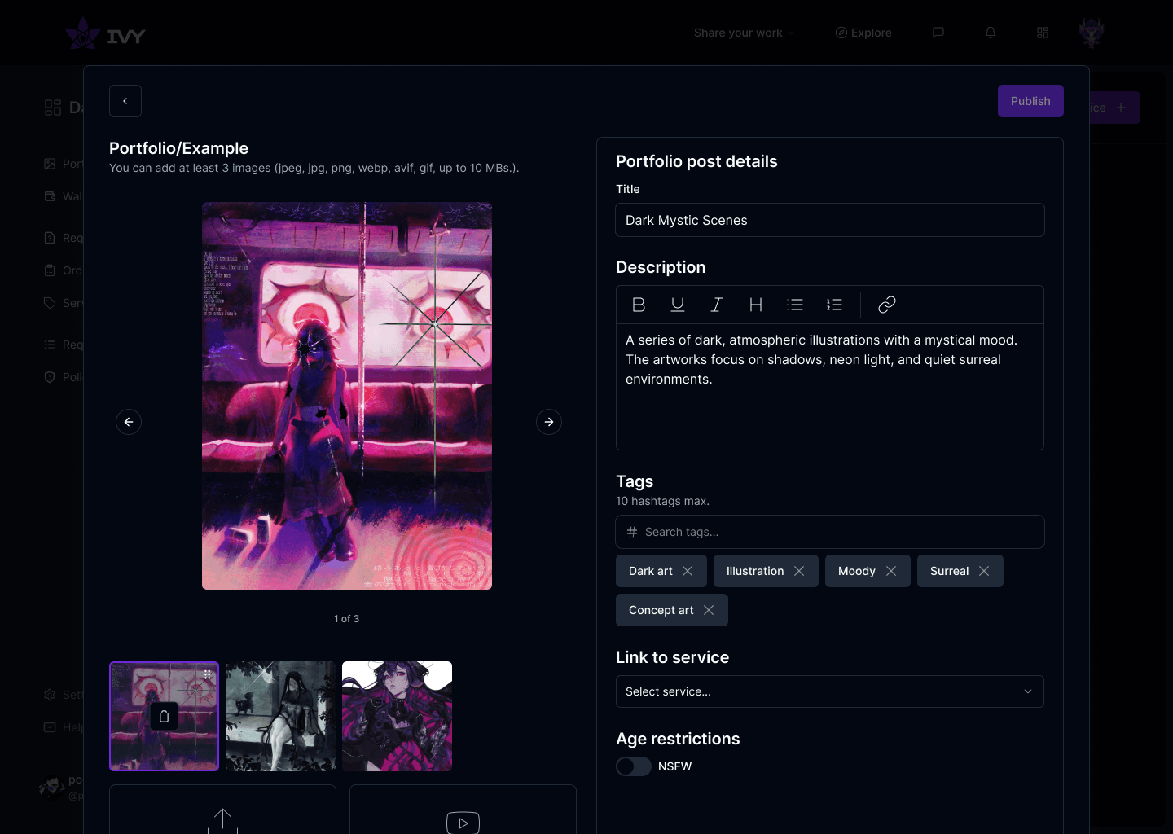Open the Select service dropdown
The width and height of the screenshot is (1173, 834).
[829, 691]
